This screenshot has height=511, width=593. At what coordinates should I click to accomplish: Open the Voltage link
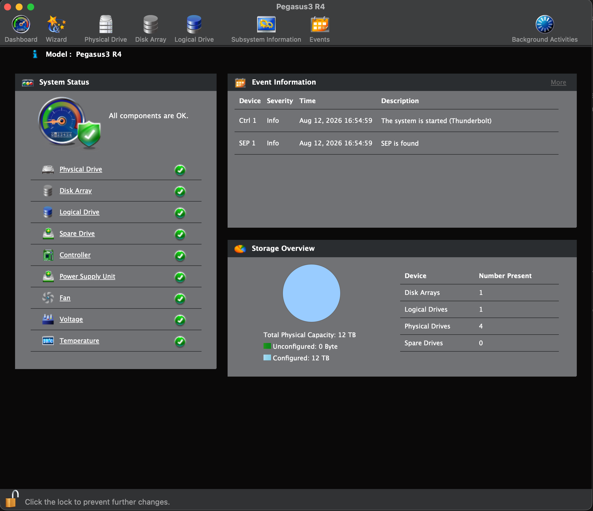71,319
